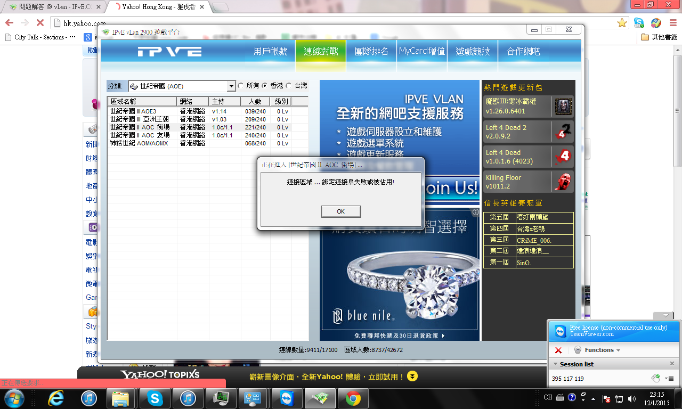Click the ad info icon above the ring ad

click(x=476, y=212)
